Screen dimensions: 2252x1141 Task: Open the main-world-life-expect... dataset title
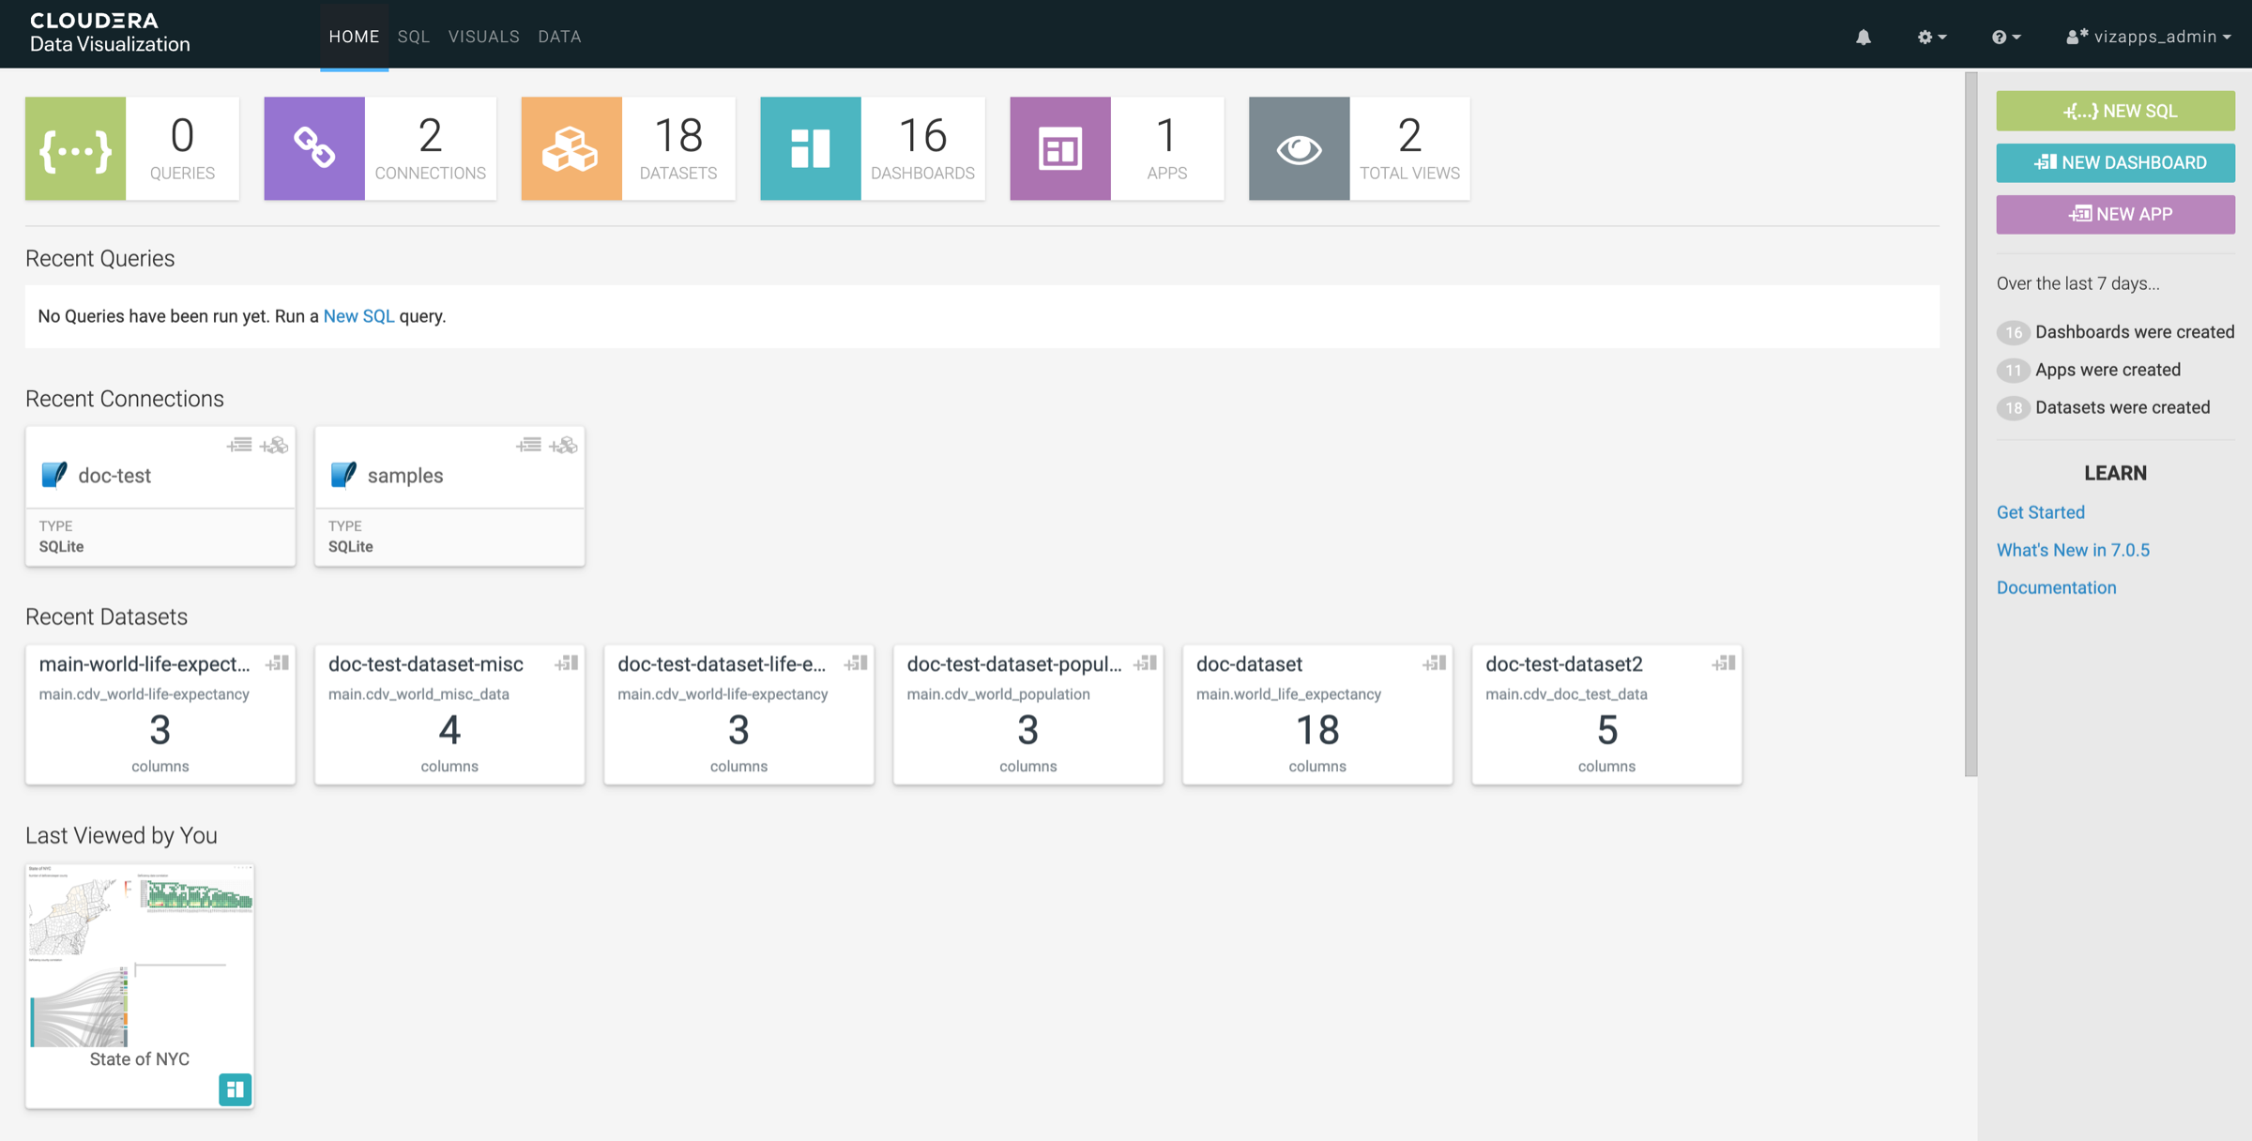tap(145, 664)
